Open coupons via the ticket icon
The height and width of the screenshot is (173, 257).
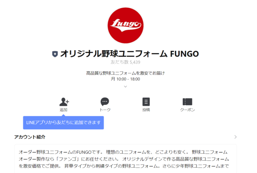[x=187, y=102]
